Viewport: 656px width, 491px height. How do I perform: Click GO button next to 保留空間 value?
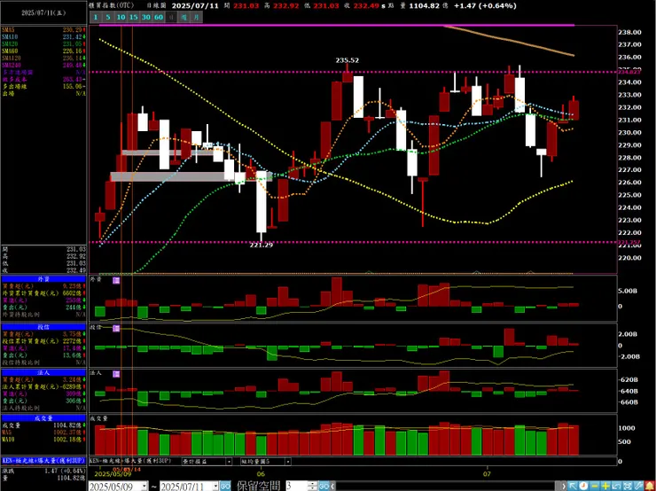(324, 487)
